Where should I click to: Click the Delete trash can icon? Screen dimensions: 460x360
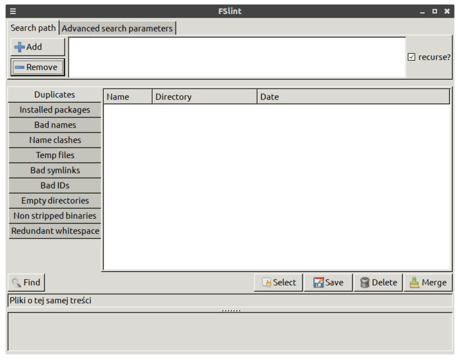tap(365, 282)
